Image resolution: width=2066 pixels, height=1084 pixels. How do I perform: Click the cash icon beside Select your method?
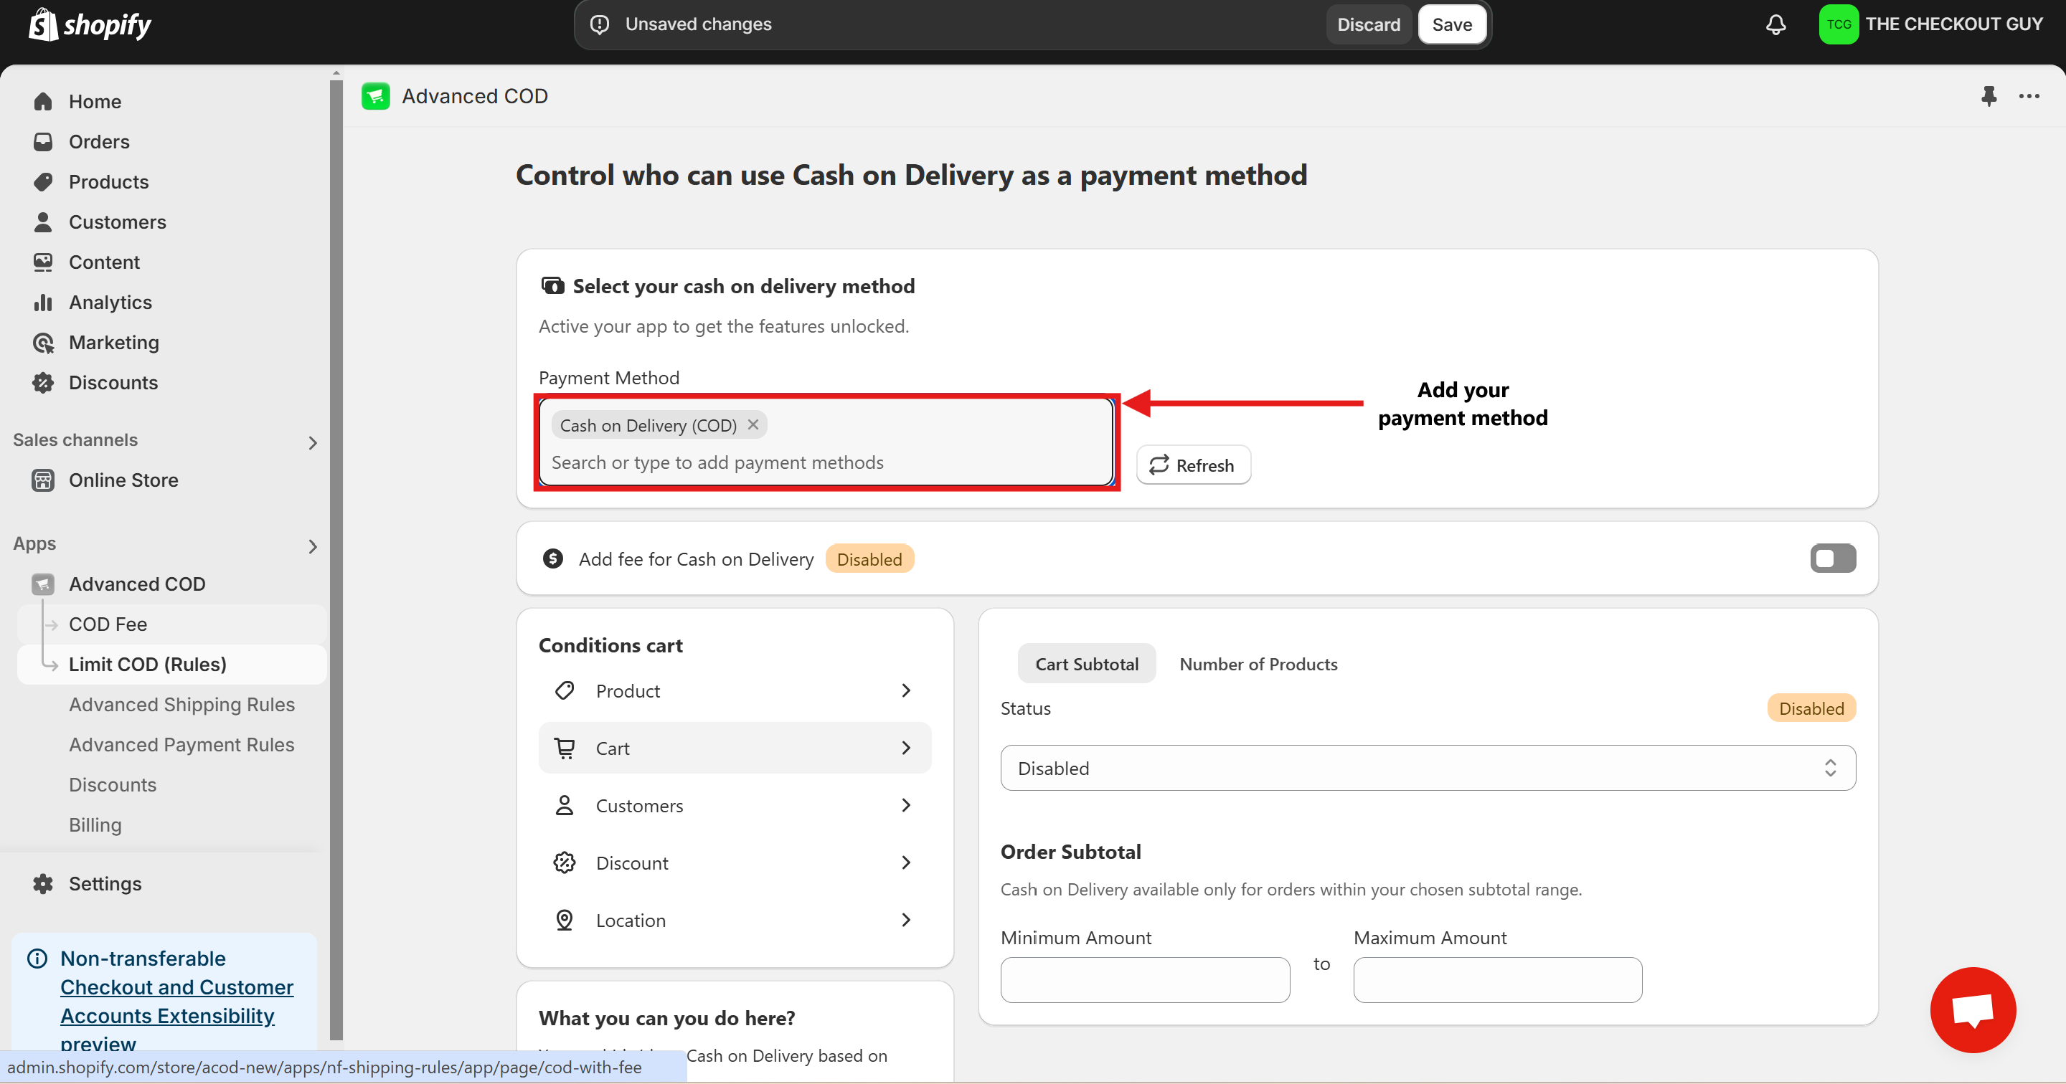coord(552,286)
